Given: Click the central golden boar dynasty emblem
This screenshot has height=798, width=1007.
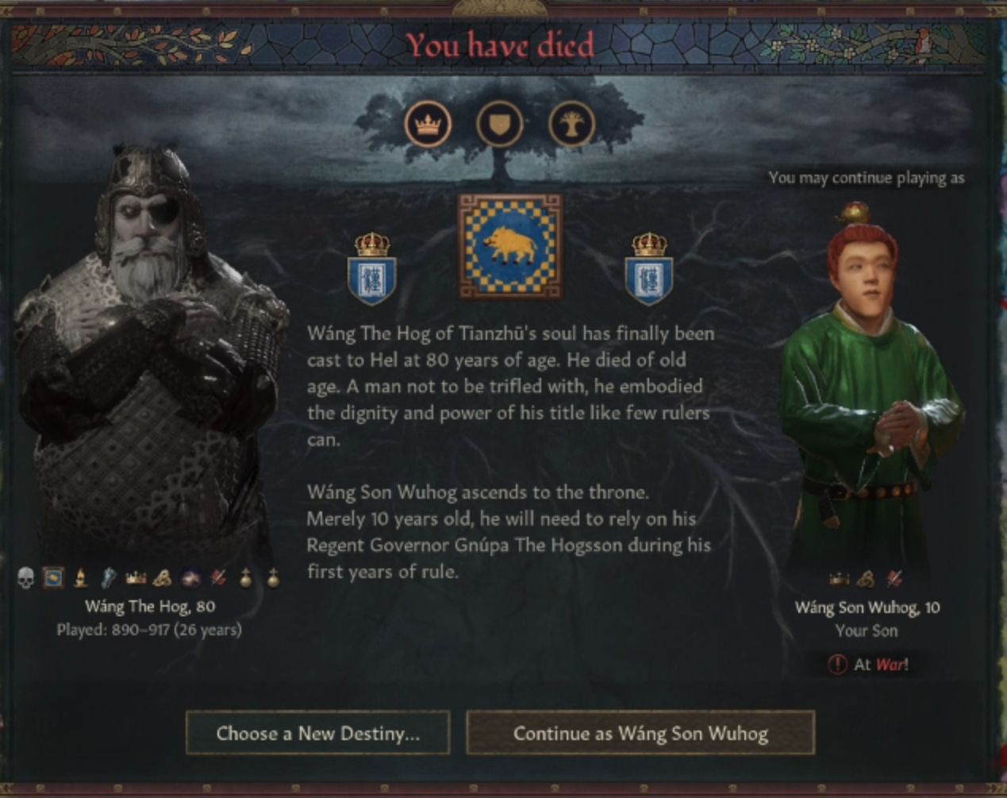Looking at the screenshot, I should [509, 246].
